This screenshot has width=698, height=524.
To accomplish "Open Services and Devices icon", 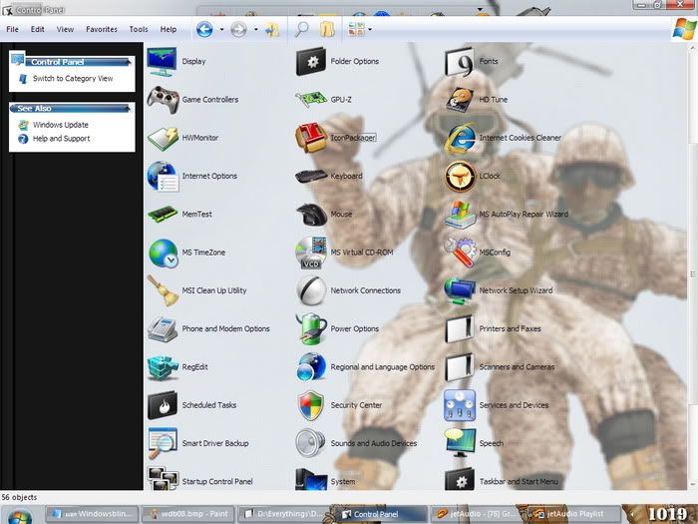I will coord(460,405).
